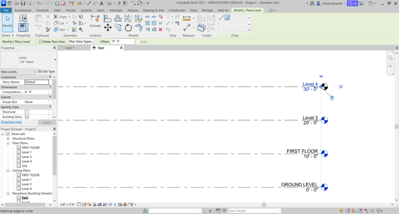Open the Properties help link
399x214 pixels.
pos(11,122)
